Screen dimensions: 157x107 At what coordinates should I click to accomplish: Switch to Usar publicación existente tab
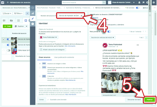[x=64, y=57]
